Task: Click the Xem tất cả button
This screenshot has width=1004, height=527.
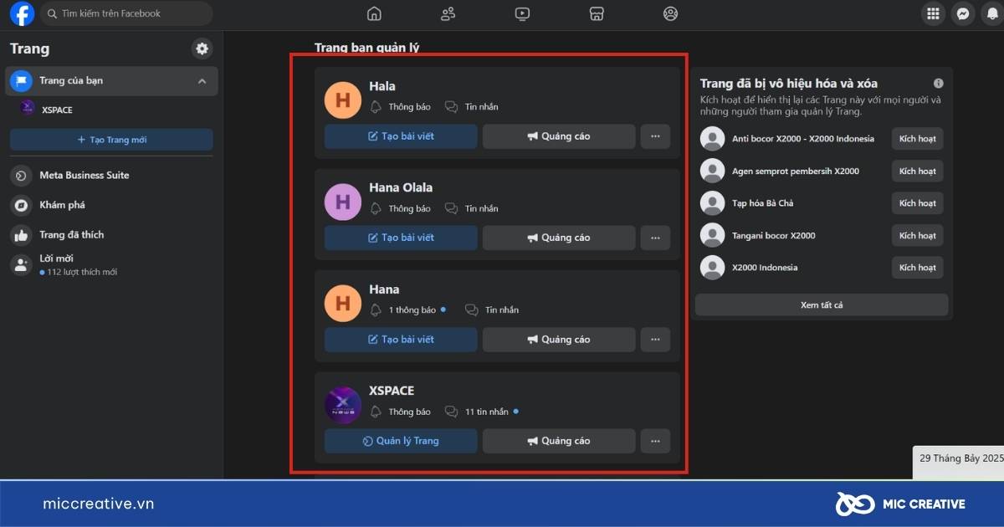Action: [822, 305]
